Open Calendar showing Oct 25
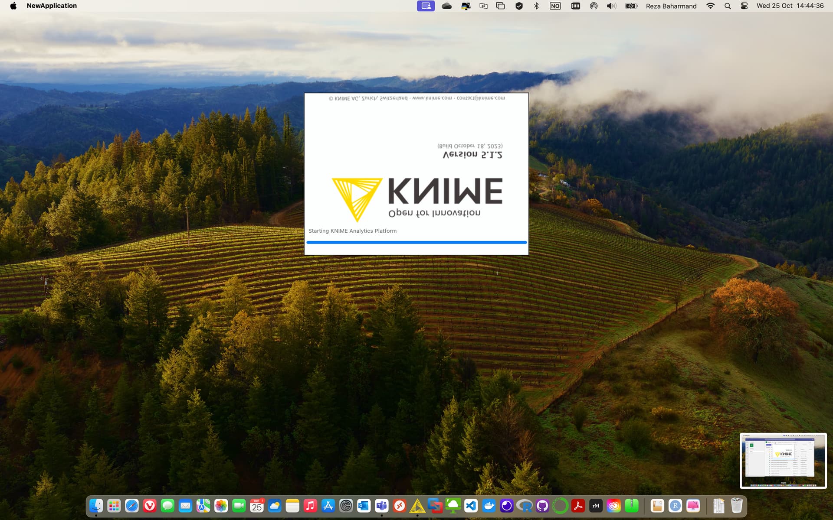Viewport: 833px width, 520px height. coord(257,506)
